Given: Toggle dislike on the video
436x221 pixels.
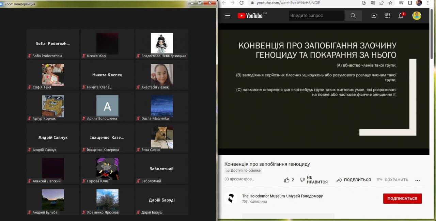Looking at the screenshot, I should click(x=302, y=180).
